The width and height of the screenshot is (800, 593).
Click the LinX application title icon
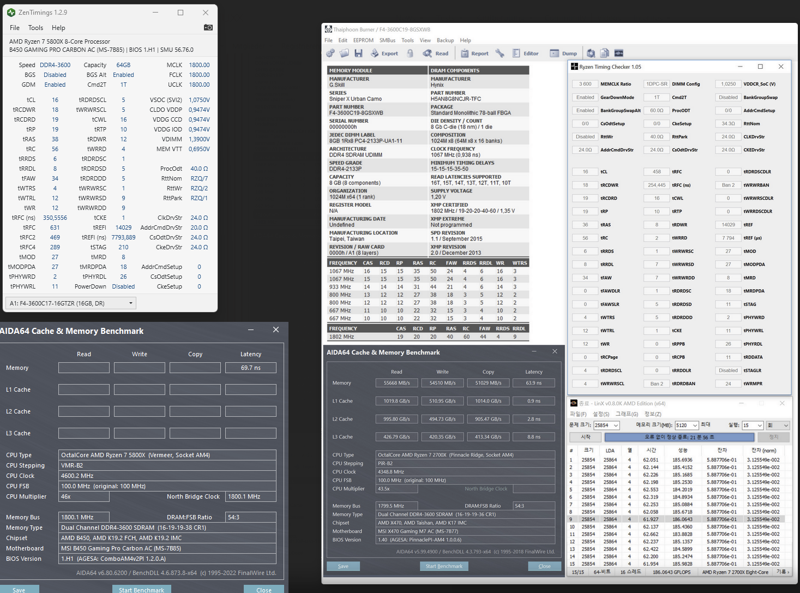coord(574,403)
